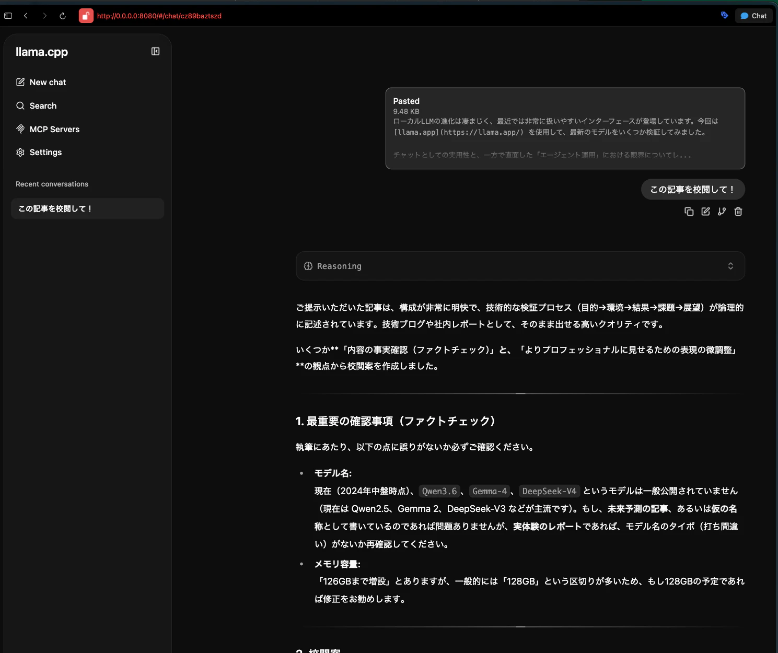
Task: Go forward with the browser forward arrow
Action: tap(44, 16)
